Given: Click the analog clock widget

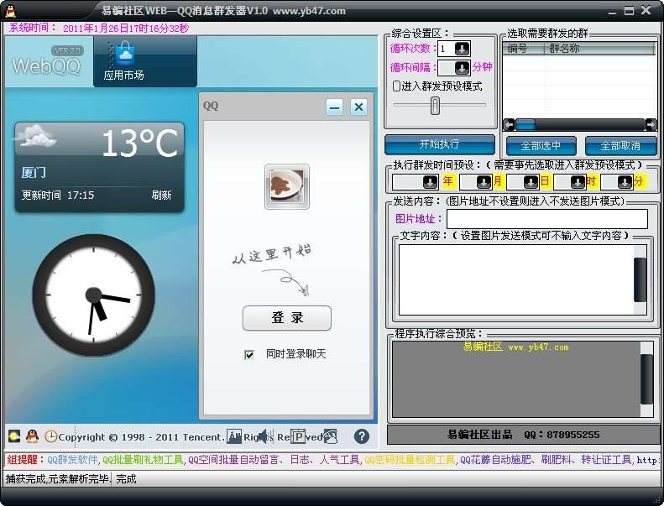Looking at the screenshot, I should pyautogui.click(x=93, y=295).
